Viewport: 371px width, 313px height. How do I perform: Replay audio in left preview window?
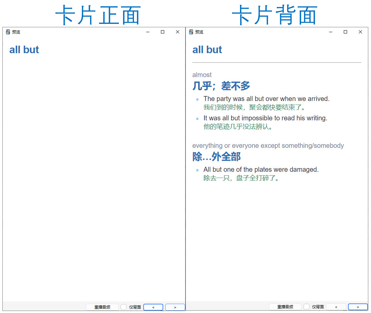tap(102, 307)
